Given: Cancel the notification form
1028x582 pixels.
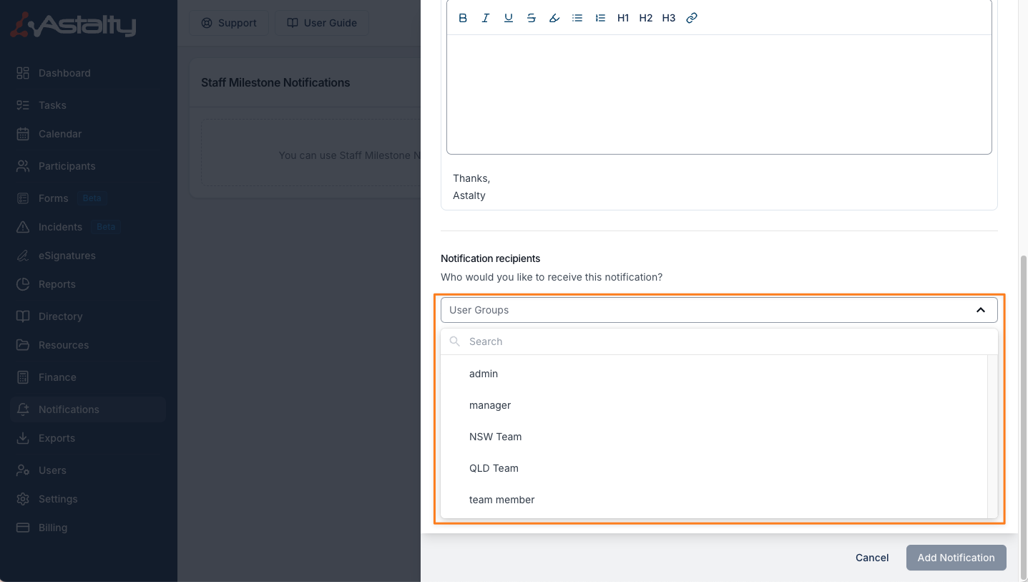Looking at the screenshot, I should [872, 558].
